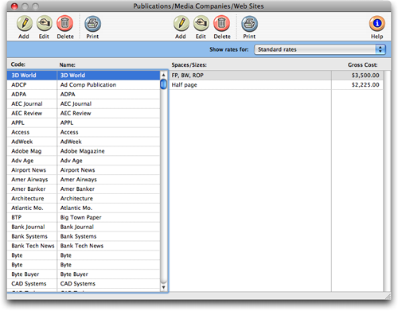Viewport: 398px width, 311px height.
Task: Click the Gross Cost column header
Action: coord(362,65)
